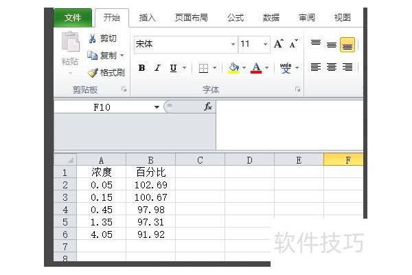Center text horizontally

tap(332, 67)
